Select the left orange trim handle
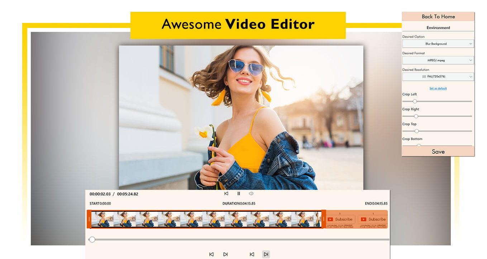Viewport: 487px width, 259px height. (x=89, y=219)
